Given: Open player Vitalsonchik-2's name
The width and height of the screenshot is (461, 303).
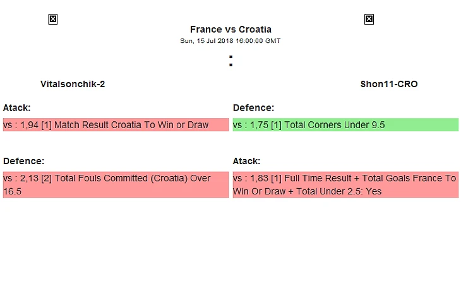Looking at the screenshot, I should pyautogui.click(x=73, y=84).
